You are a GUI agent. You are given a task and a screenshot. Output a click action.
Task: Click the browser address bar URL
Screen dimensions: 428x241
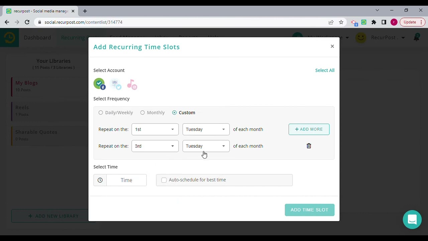tap(83, 22)
